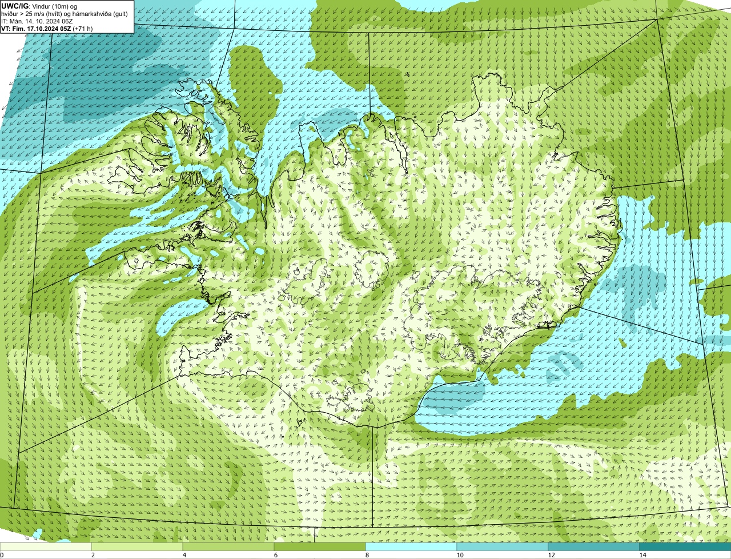731x559 pixels.
Task: Click the scale label '14'
Action: (x=642, y=555)
